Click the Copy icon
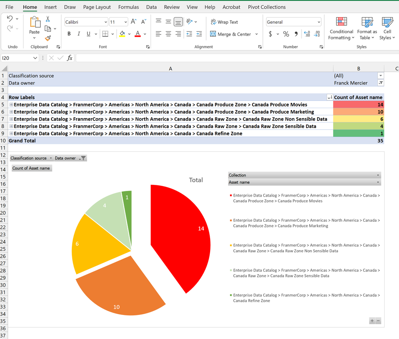Image resolution: width=399 pixels, height=339 pixels. pyautogui.click(x=48, y=28)
